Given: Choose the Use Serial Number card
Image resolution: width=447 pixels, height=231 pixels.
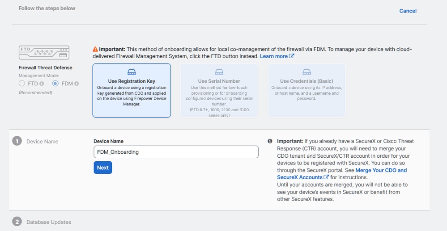Looking at the screenshot, I should click(219, 90).
